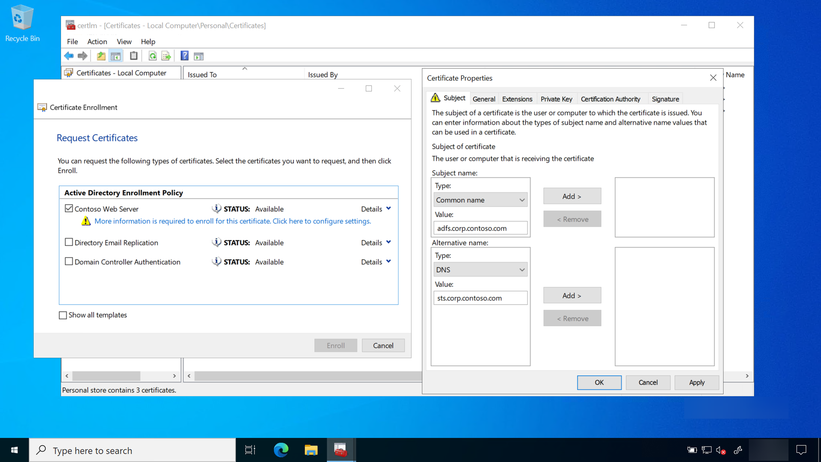Click the network tray icon
The height and width of the screenshot is (462, 821).
(x=707, y=450)
